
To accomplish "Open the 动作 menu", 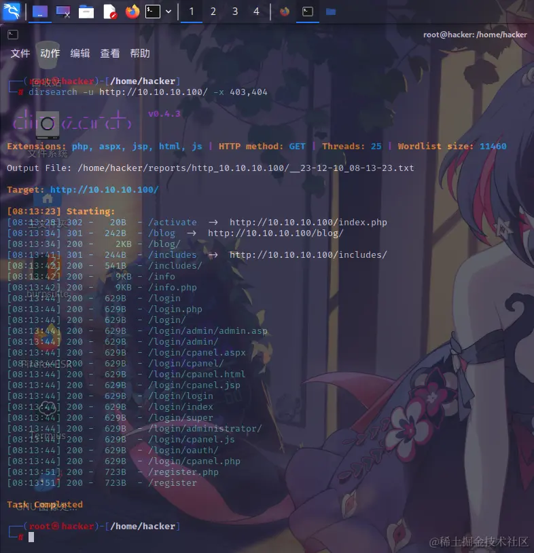I will tap(50, 53).
